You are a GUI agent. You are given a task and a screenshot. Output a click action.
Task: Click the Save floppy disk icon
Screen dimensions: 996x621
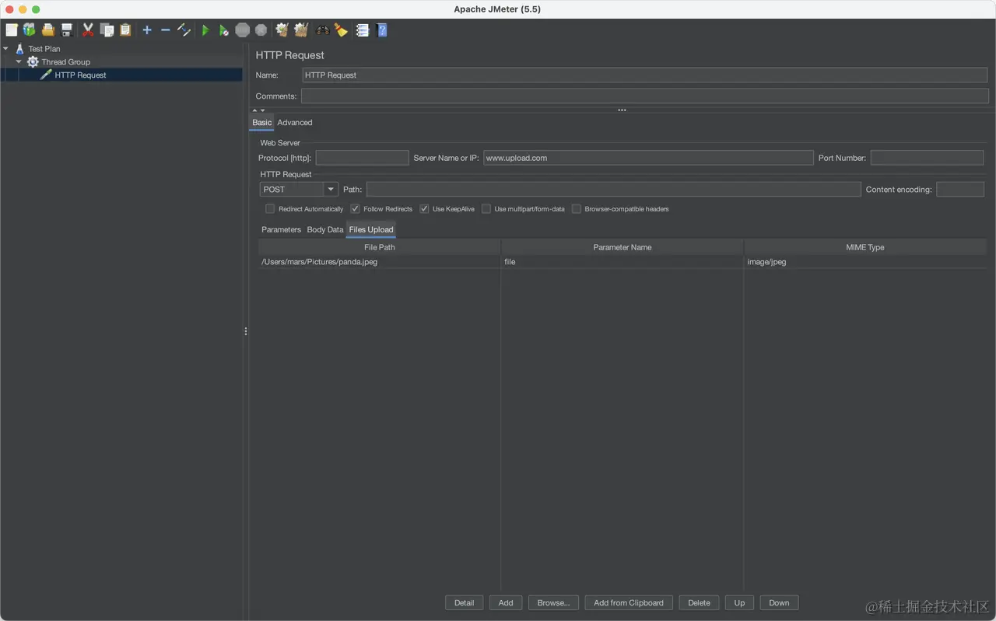[x=67, y=30]
